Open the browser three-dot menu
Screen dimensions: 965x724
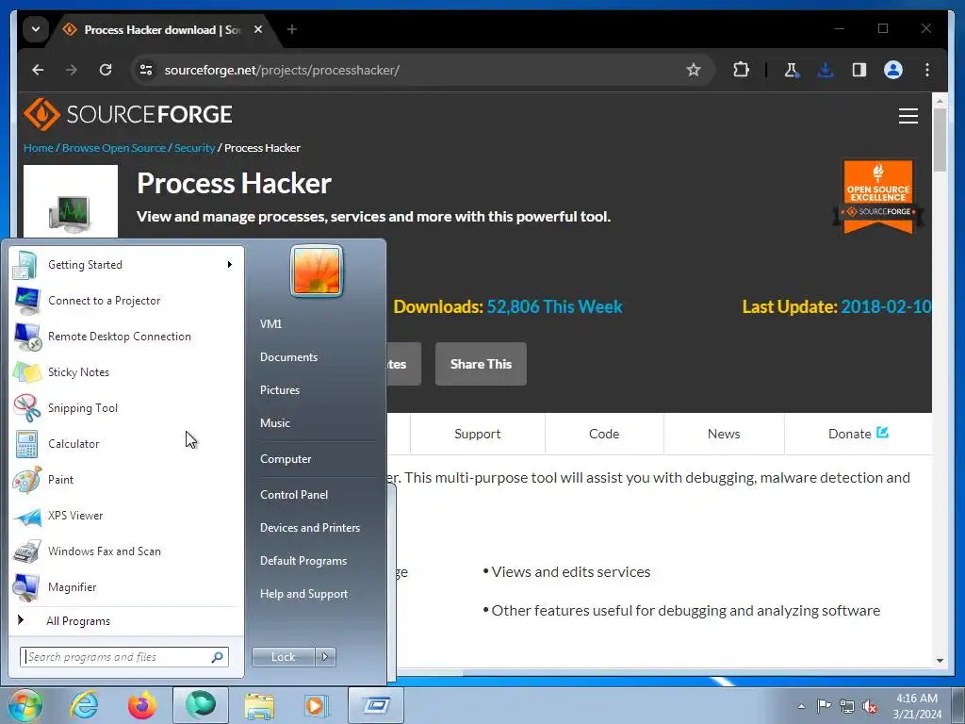(927, 70)
